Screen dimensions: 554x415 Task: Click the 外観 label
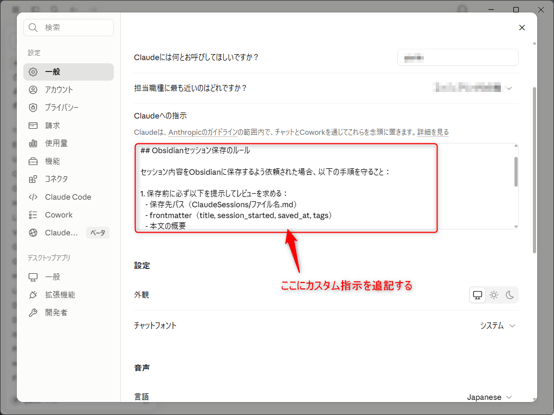click(x=141, y=295)
